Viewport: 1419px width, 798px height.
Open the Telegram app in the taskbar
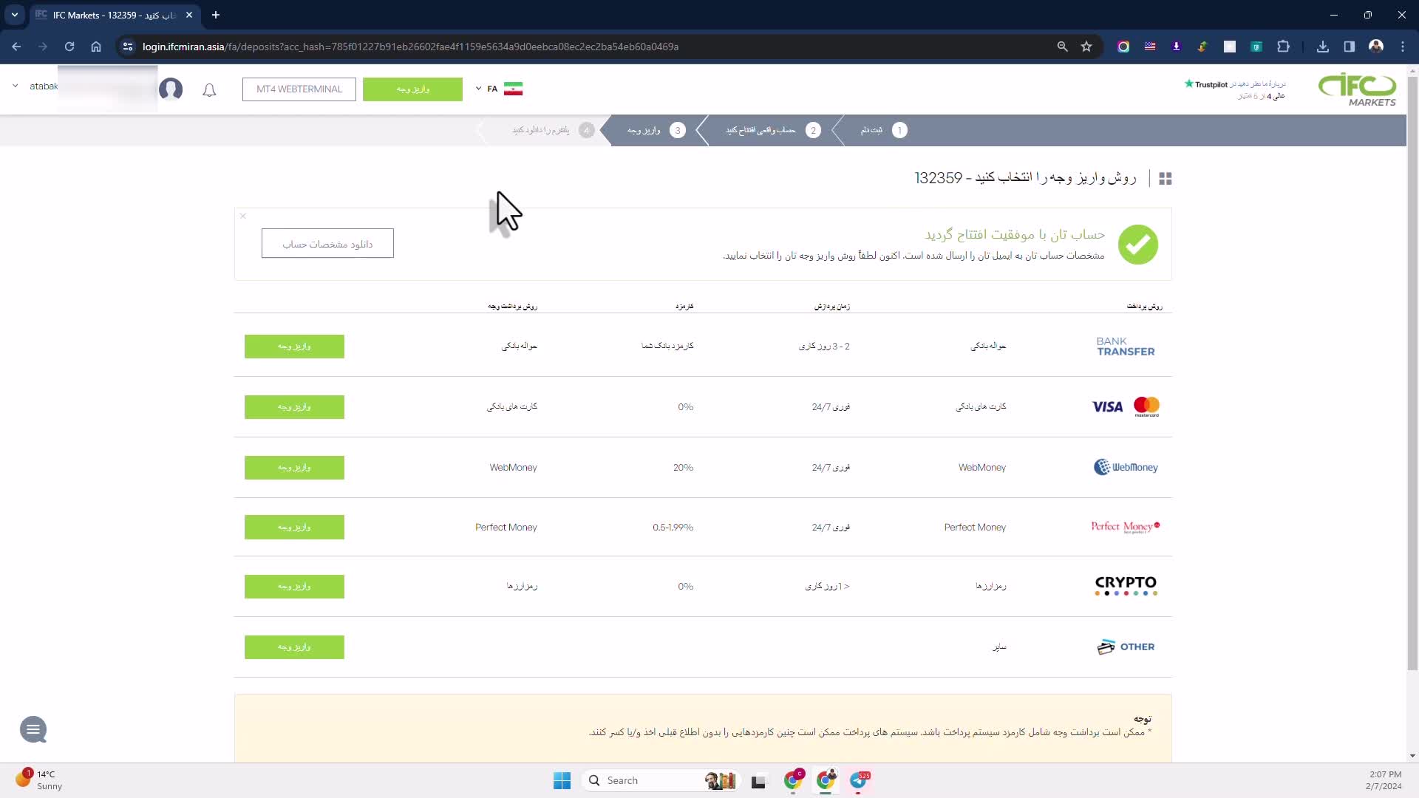point(859,780)
